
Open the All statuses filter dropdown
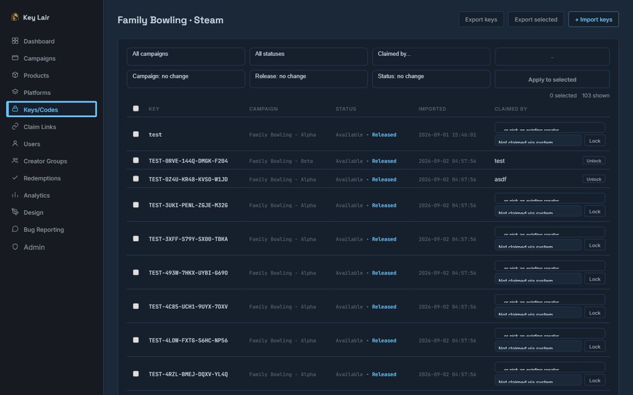coord(308,56)
